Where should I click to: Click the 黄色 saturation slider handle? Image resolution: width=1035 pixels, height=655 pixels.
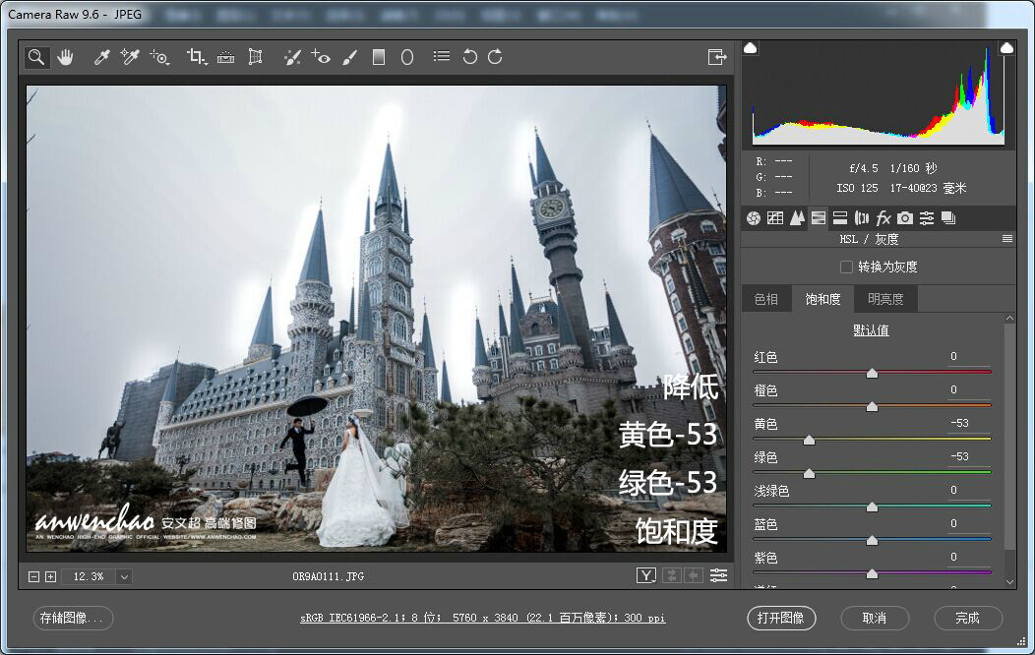coord(809,440)
